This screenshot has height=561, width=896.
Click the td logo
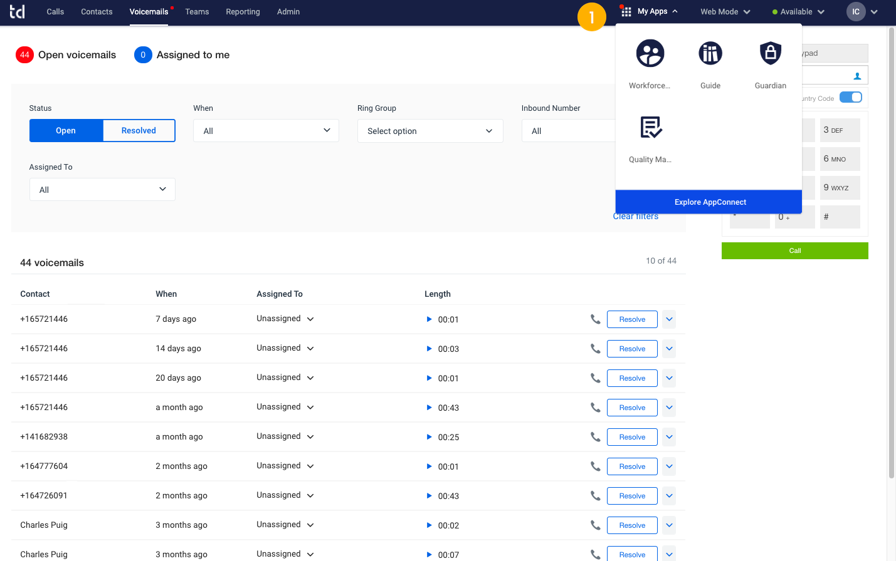click(17, 11)
